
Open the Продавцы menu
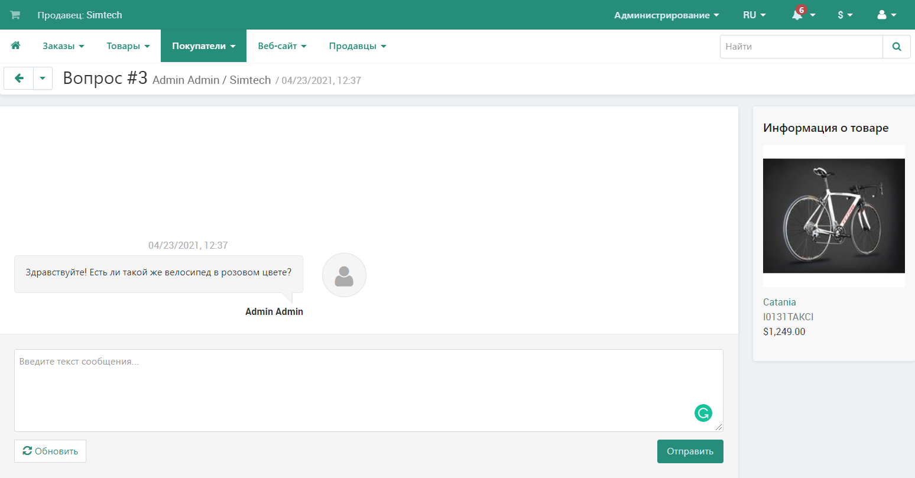coord(357,46)
